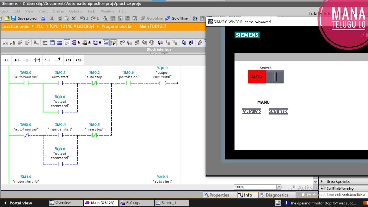Screen dimensions: 368x207
Task: Click the Accessible devices icon
Action: 195,18
